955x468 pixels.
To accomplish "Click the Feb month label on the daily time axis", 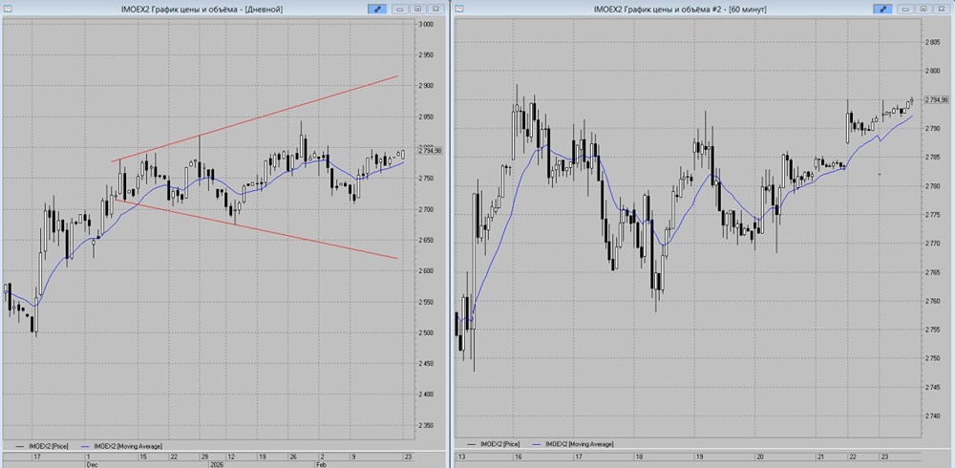I will click(320, 464).
